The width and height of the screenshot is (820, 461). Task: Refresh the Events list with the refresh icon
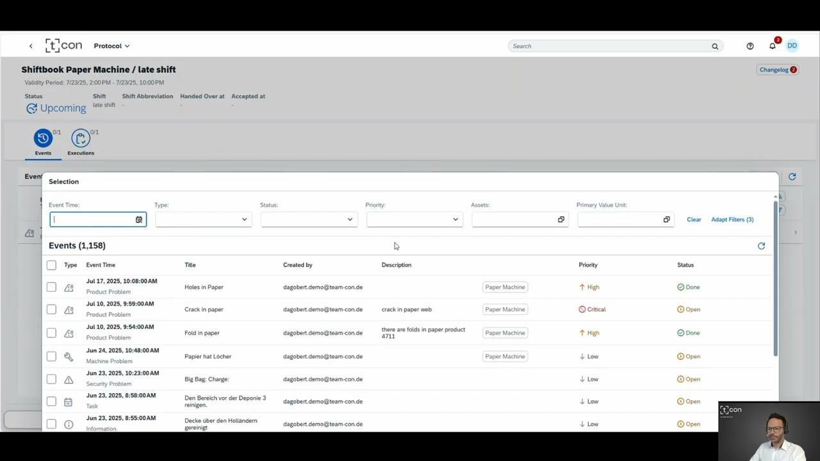pos(761,246)
